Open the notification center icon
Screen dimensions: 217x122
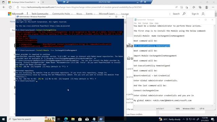[x=213, y=119]
